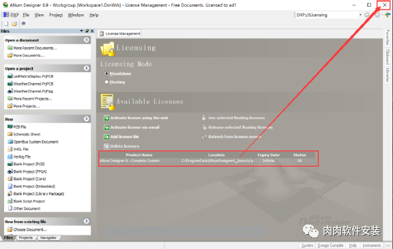
Task: Select Standalone licensing mode
Action: 118,73
